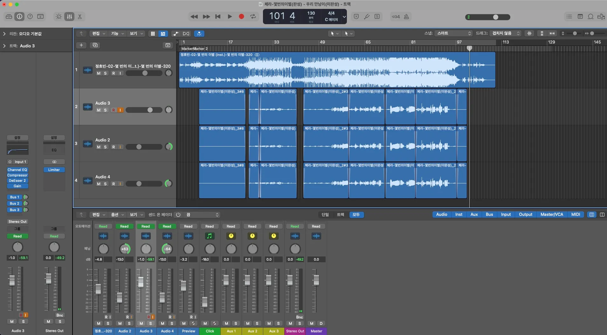607x335 pixels.
Task: Click the Bus 2 send slot
Action: 15,203
